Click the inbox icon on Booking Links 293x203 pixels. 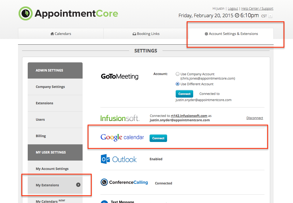point(134,34)
